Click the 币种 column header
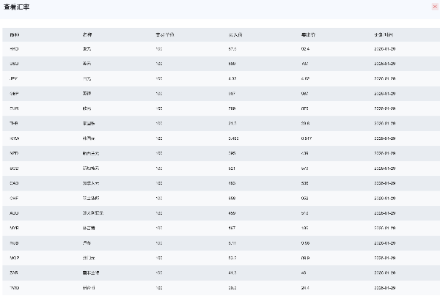The width and height of the screenshot is (440, 296). [x=15, y=34]
